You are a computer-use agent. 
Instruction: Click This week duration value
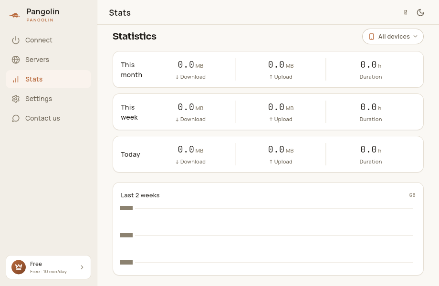[x=371, y=107]
